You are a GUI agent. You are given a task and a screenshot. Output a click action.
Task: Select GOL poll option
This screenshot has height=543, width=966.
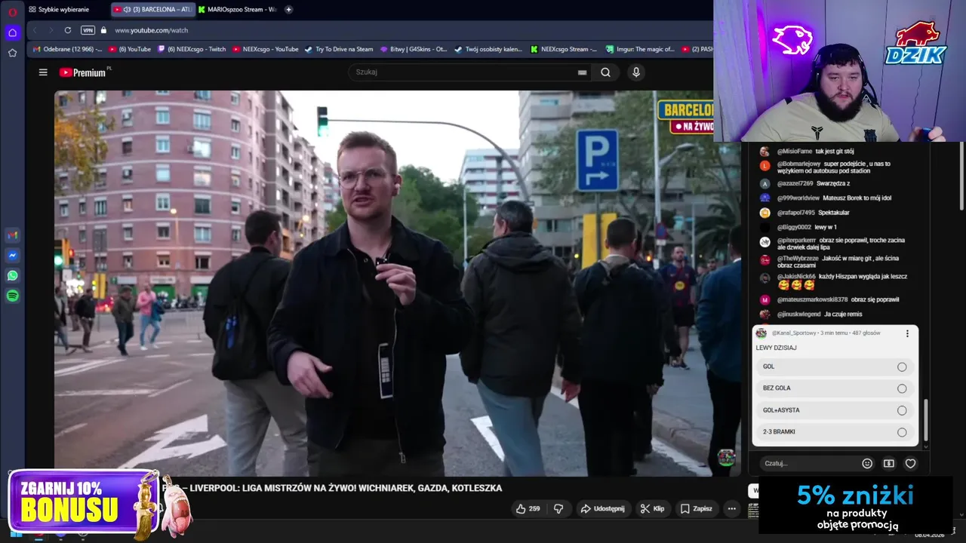point(835,367)
